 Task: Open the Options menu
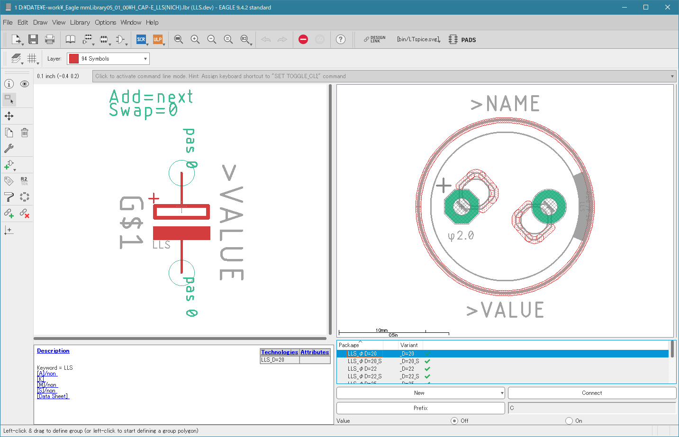pos(105,22)
